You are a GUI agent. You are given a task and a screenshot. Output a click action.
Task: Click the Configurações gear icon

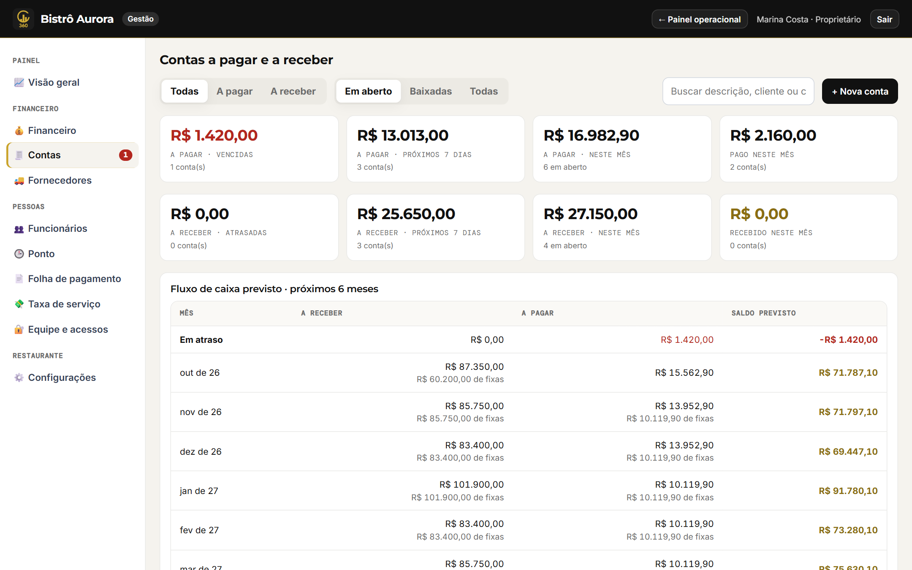click(x=19, y=377)
